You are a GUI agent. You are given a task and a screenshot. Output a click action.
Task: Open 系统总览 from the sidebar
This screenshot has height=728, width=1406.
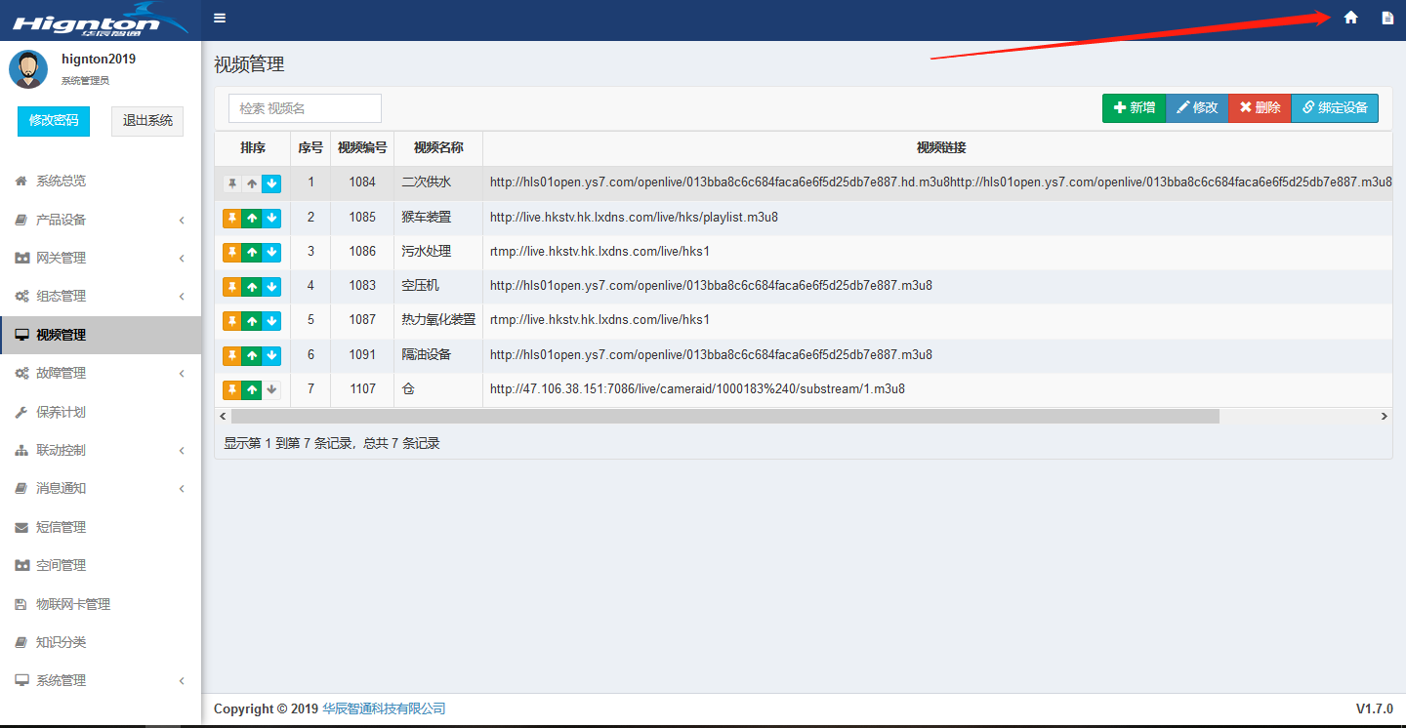coord(61,181)
